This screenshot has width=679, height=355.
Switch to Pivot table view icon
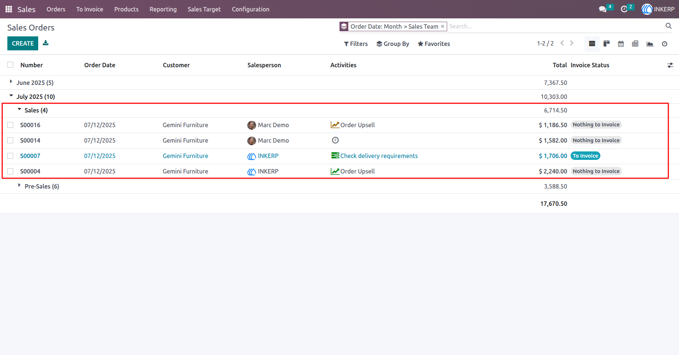[635, 44]
